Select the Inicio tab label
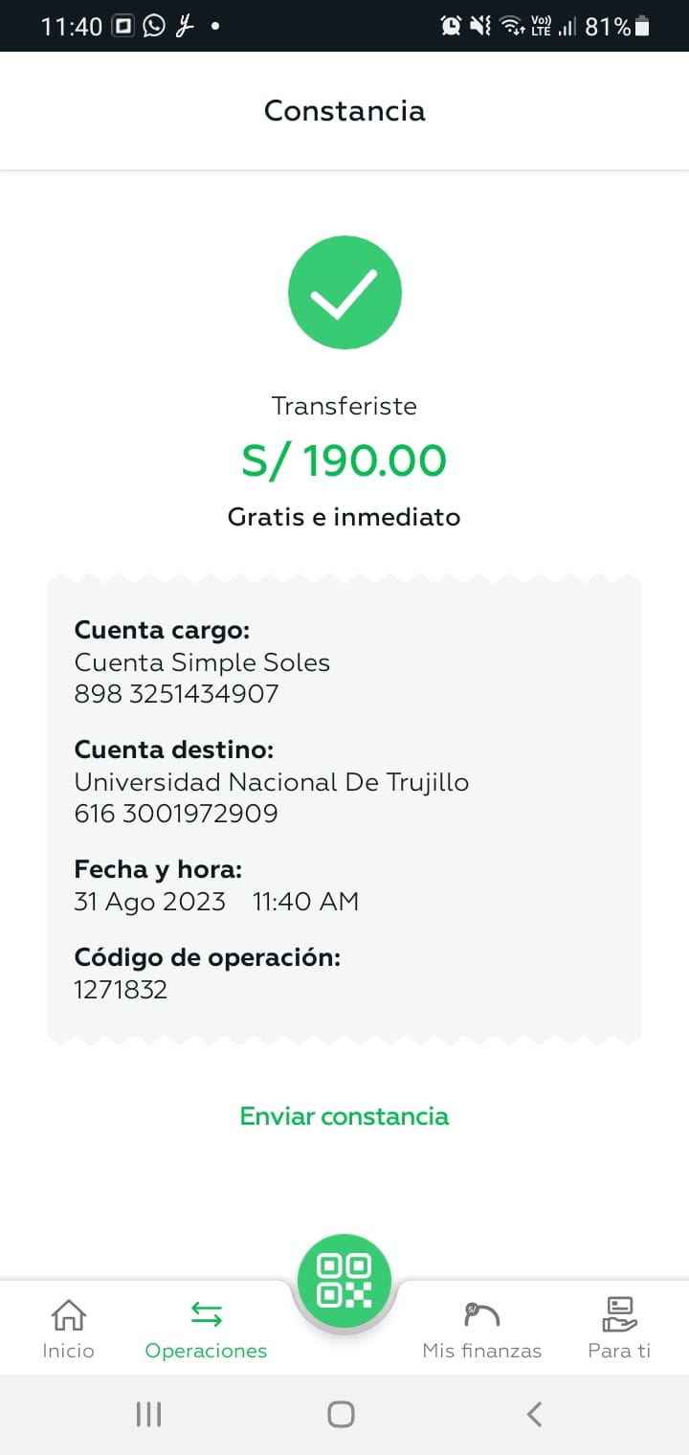The image size is (689, 1455). pyautogui.click(x=68, y=1351)
